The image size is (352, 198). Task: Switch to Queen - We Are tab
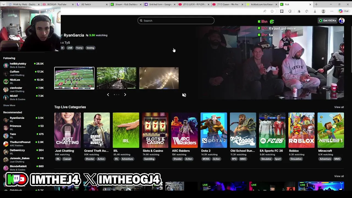pyautogui.click(x=228, y=4)
